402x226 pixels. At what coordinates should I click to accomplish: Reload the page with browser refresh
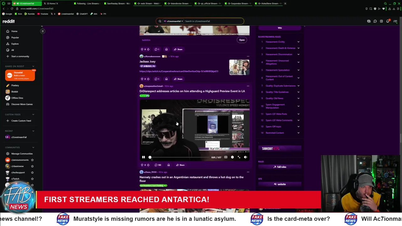pyautogui.click(x=12, y=8)
